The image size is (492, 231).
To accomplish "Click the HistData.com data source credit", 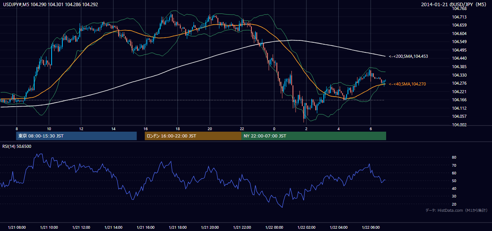I will click(457, 210).
